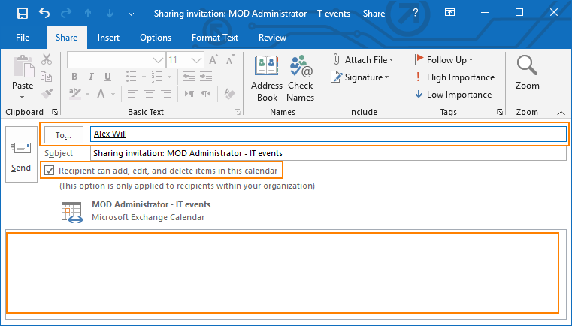Toggle Underline formatting

[107, 77]
